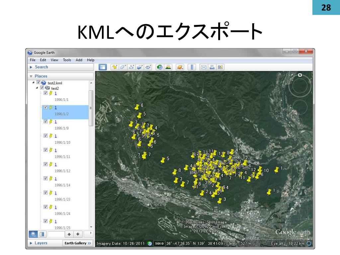The height and width of the screenshot is (255, 340).
Task: Select the test2.kml tree item
Action: coord(55,83)
